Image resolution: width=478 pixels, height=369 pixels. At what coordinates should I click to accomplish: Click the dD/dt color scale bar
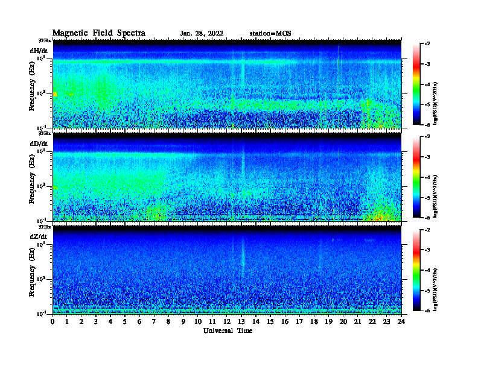[416, 177]
